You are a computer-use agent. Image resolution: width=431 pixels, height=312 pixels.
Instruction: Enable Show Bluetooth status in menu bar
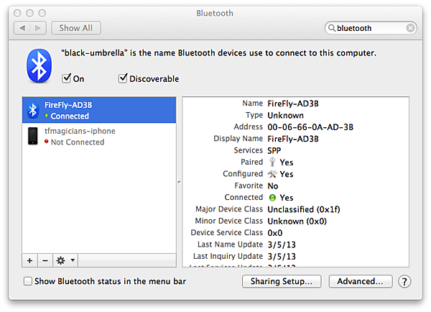[x=28, y=281]
